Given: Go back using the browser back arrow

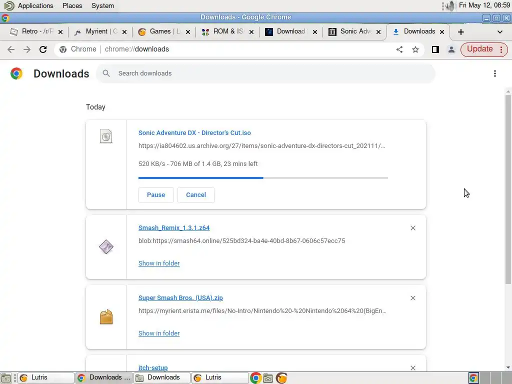Looking at the screenshot, I should click(11, 49).
